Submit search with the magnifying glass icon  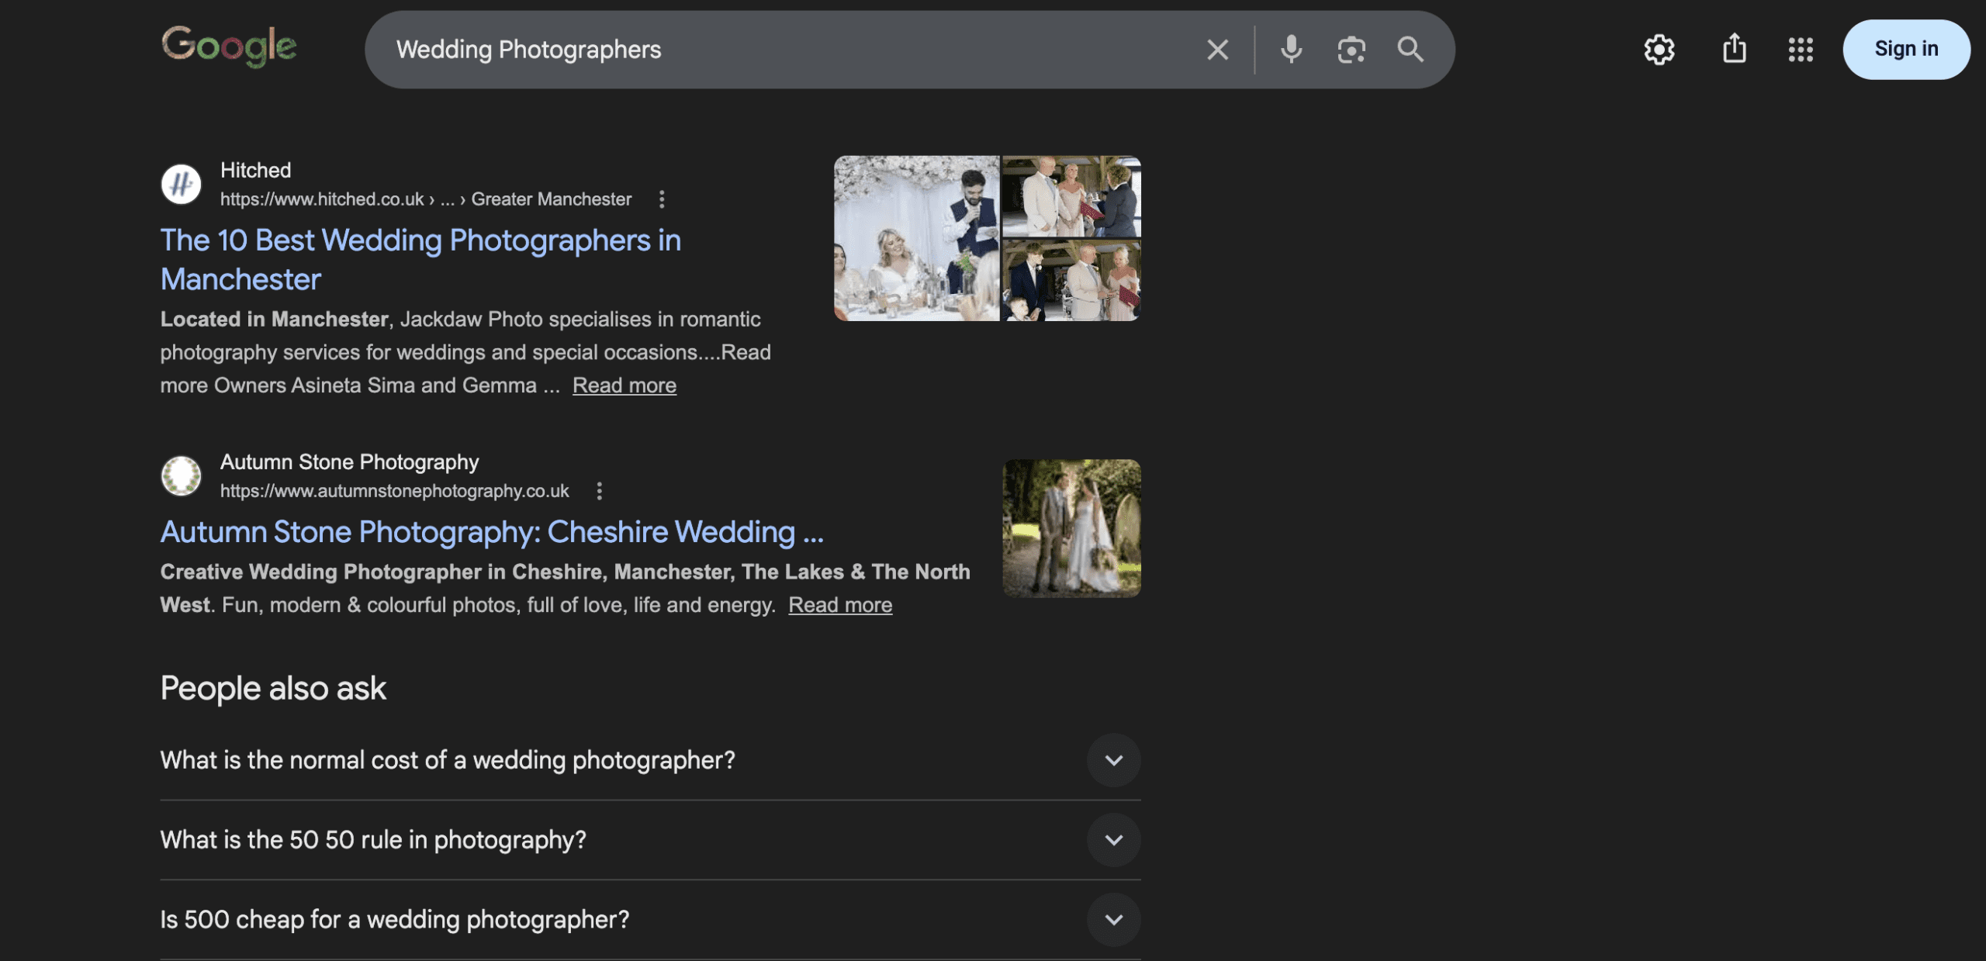pos(1410,50)
